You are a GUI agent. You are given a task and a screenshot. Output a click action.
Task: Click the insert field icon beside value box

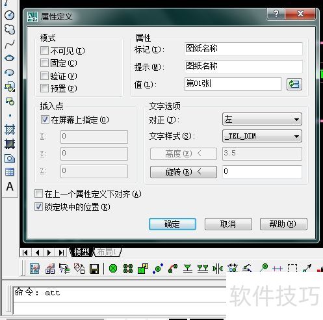point(294,84)
